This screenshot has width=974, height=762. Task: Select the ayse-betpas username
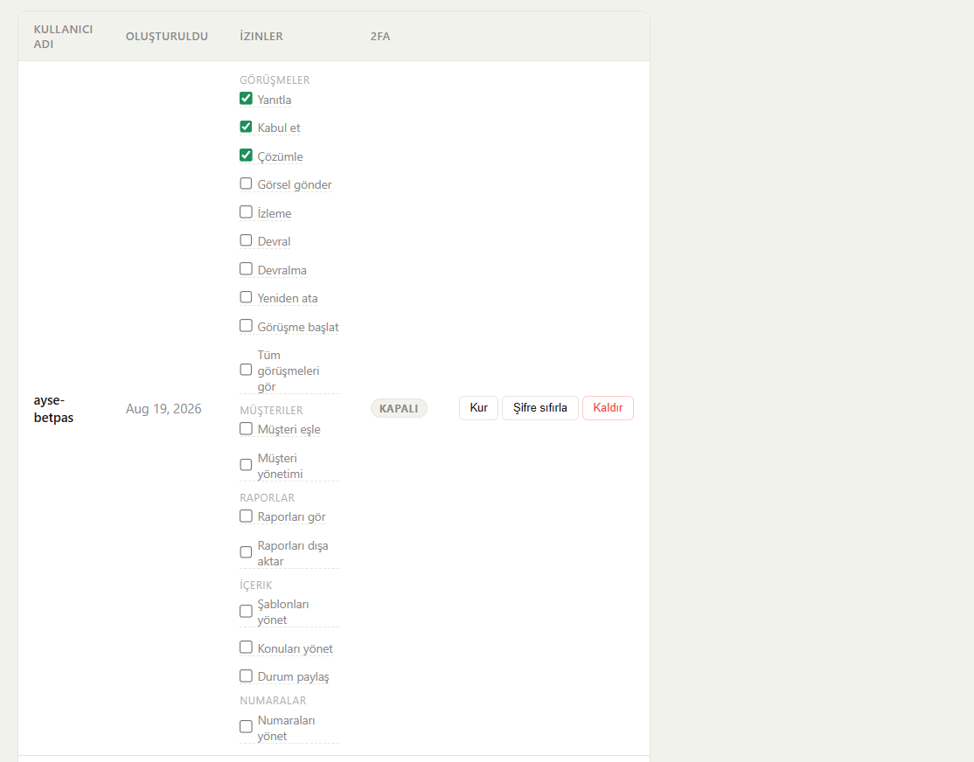pyautogui.click(x=53, y=409)
